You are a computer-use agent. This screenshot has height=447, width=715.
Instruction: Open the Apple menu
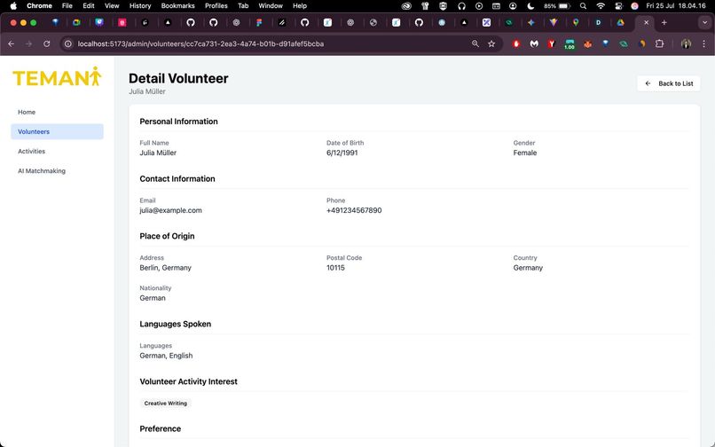pyautogui.click(x=13, y=6)
